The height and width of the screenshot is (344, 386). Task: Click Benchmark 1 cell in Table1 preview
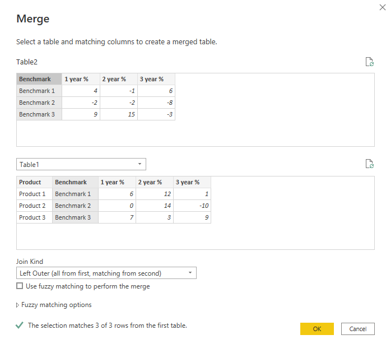[x=75, y=194]
